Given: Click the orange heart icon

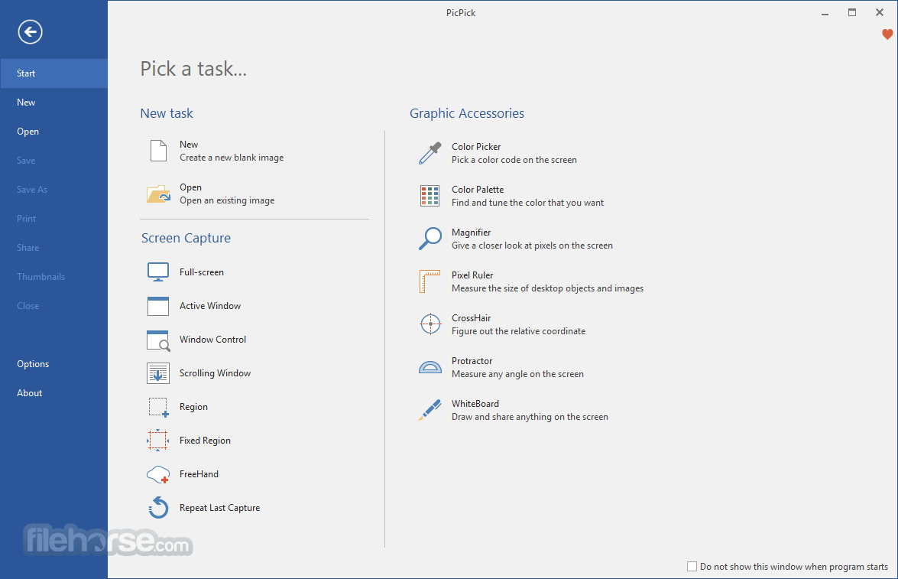Looking at the screenshot, I should (887, 34).
